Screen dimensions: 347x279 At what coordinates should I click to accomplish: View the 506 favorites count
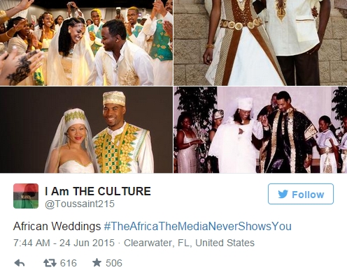[x=114, y=263]
